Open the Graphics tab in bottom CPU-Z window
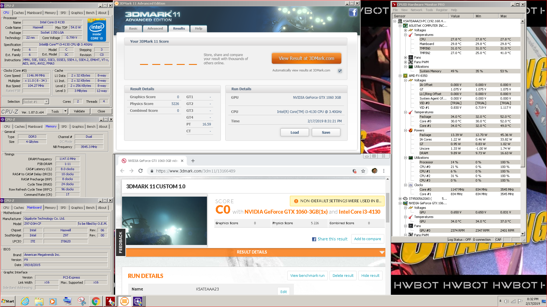547x307 pixels. [x=77, y=208]
